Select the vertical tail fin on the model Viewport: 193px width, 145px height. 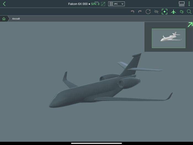point(132,65)
